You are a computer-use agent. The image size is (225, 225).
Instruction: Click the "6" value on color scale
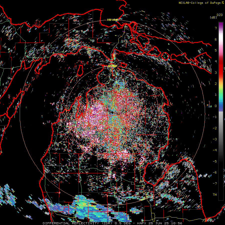click(x=216, y=39)
